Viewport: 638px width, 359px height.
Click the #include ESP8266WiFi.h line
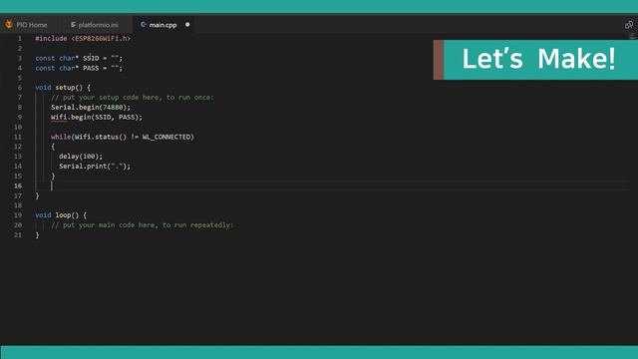pos(83,38)
